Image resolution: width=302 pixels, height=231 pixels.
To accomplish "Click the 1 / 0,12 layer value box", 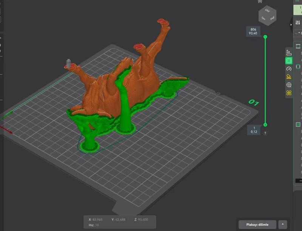I will click(254, 130).
